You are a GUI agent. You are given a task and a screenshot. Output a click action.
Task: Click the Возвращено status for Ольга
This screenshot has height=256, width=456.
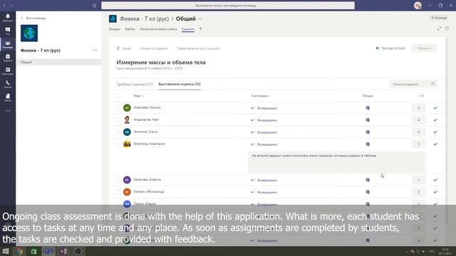(264, 132)
